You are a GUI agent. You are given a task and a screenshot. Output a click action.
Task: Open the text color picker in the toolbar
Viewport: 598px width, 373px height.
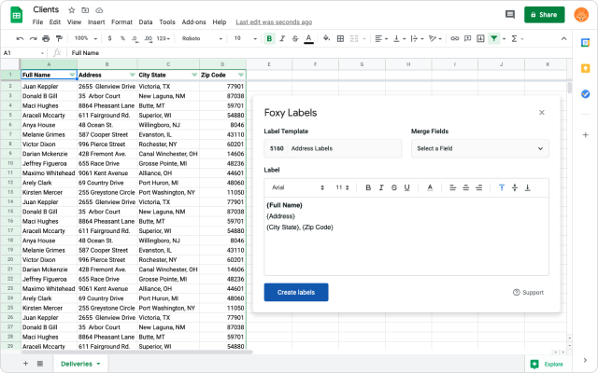coord(308,38)
